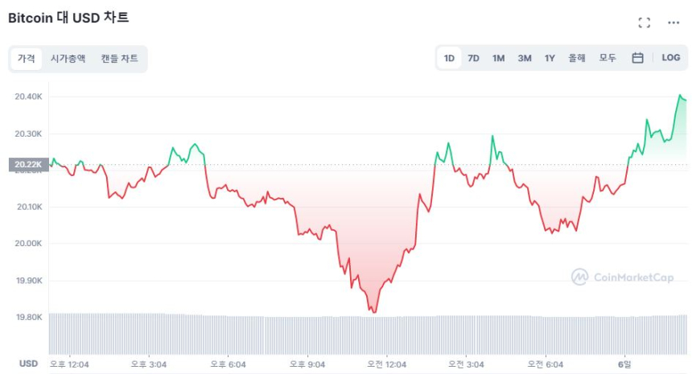Screen dimensions: 692x374
Task: Select the 1Y time range
Action: tap(550, 58)
